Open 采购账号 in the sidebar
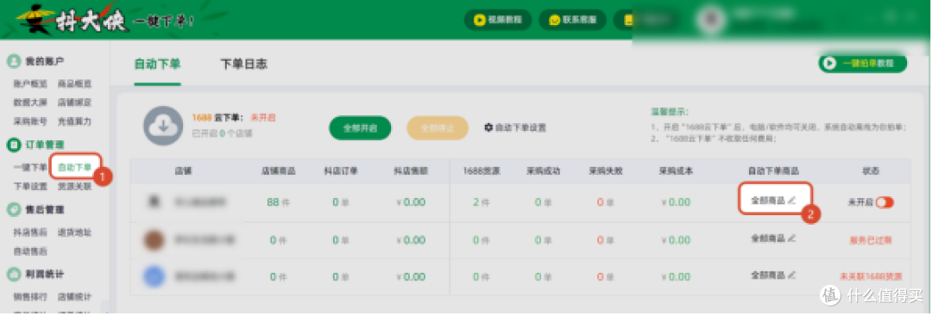 pyautogui.click(x=30, y=121)
